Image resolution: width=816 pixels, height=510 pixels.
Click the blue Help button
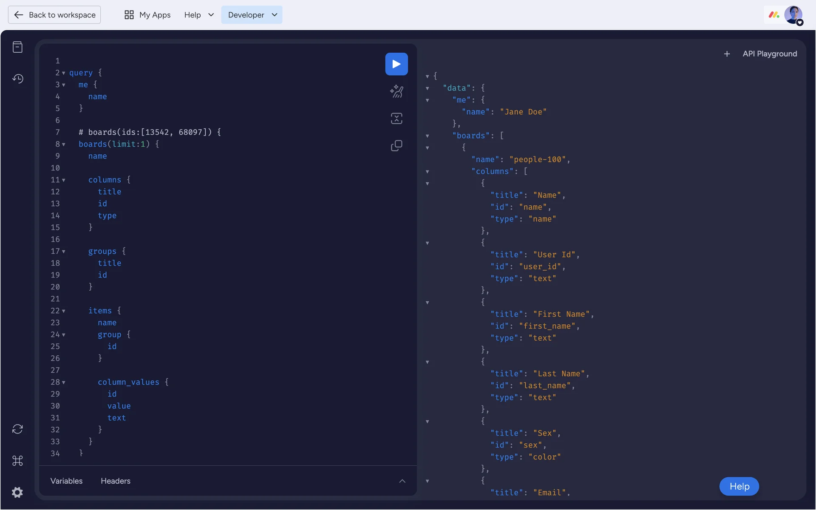click(x=739, y=487)
